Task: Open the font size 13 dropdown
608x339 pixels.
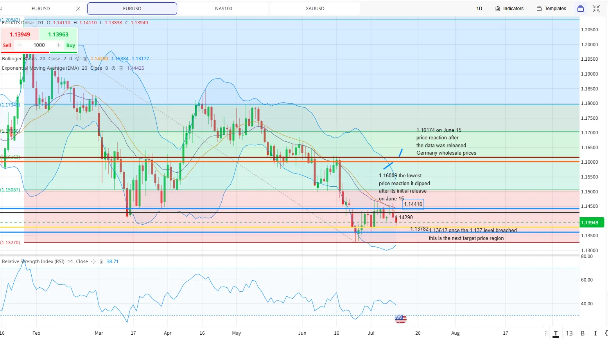Action: click(x=569, y=333)
